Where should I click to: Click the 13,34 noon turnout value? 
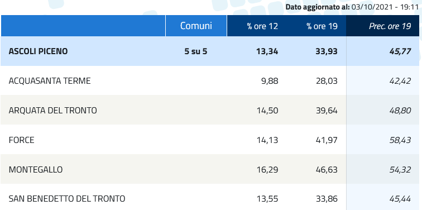click(x=267, y=51)
